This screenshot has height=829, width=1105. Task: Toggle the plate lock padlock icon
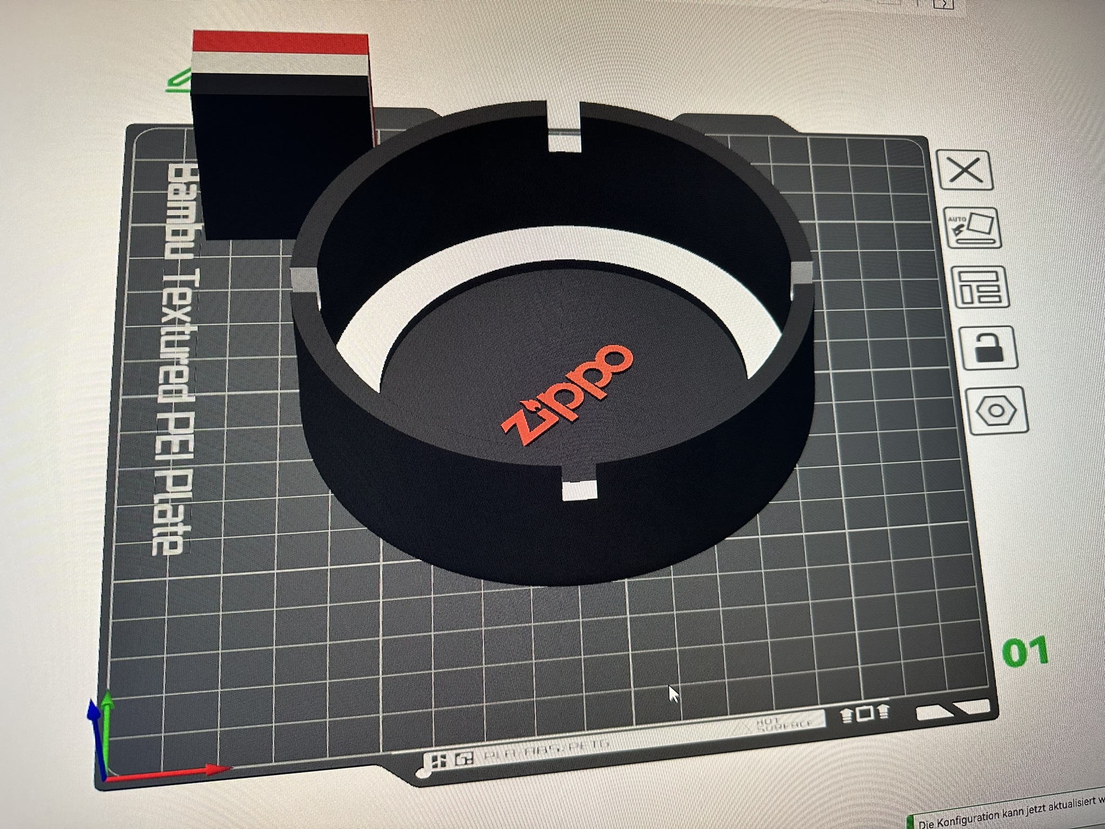(x=988, y=347)
